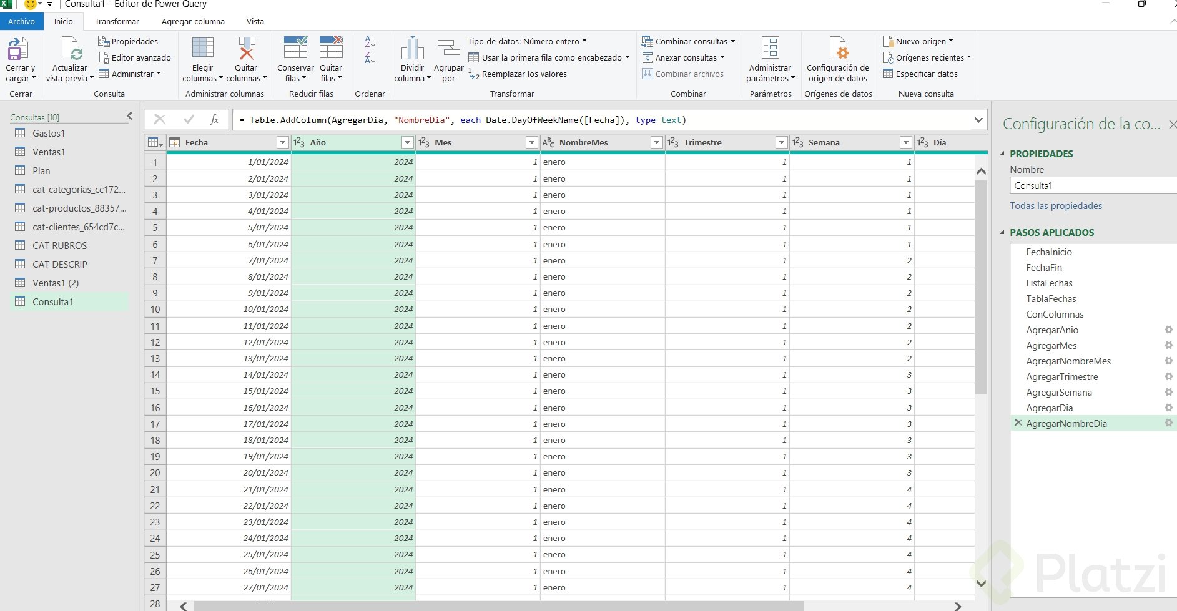Open the NombreMes column filter dropdown

(656, 143)
